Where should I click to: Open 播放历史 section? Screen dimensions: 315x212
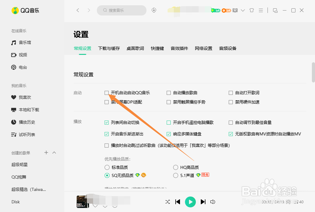coord(23,122)
